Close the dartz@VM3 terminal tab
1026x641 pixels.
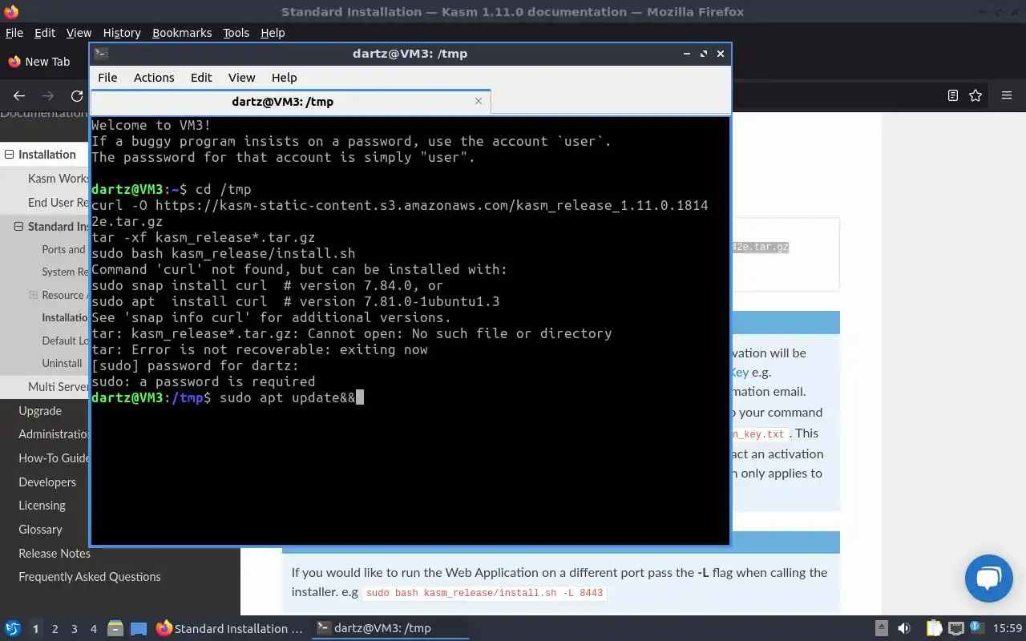click(x=479, y=101)
